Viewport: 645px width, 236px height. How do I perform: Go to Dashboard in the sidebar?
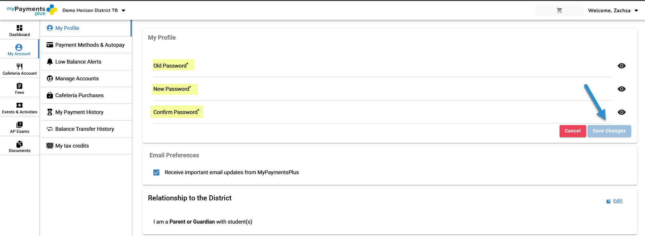[x=20, y=30]
